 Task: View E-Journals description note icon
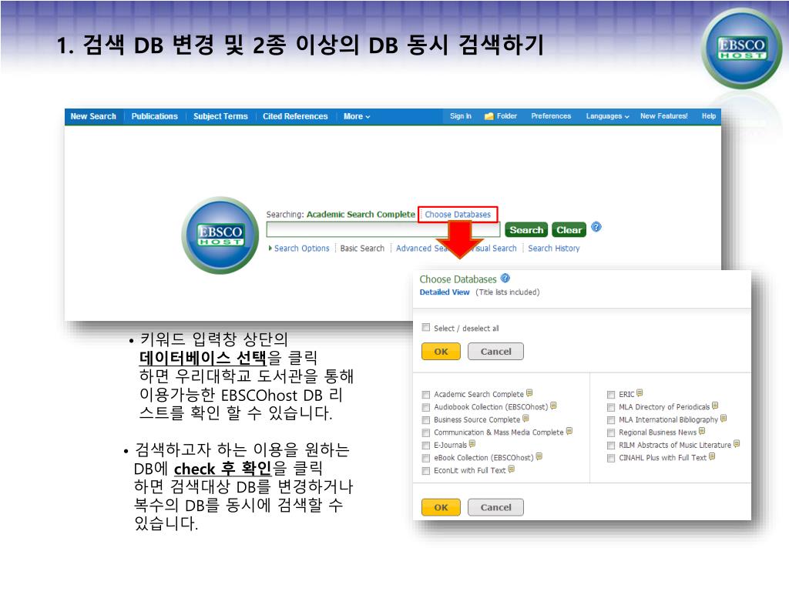pos(472,444)
